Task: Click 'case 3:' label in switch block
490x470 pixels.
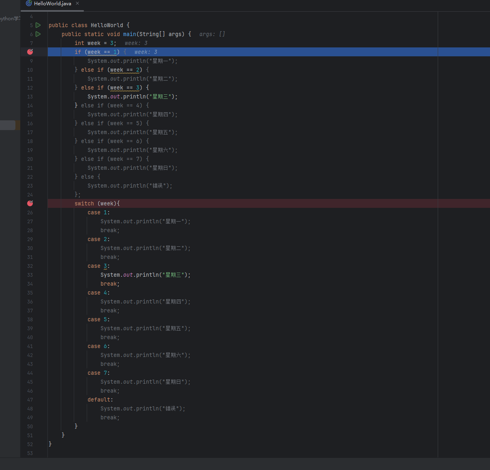Action: pos(98,266)
